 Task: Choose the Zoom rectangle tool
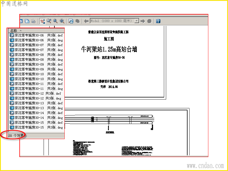[55, 21]
